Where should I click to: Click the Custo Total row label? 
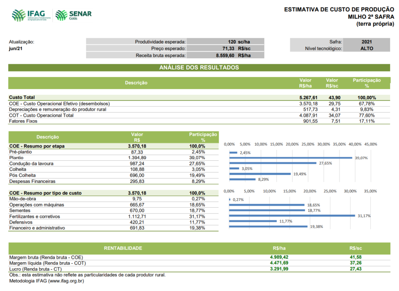[x=22, y=97]
